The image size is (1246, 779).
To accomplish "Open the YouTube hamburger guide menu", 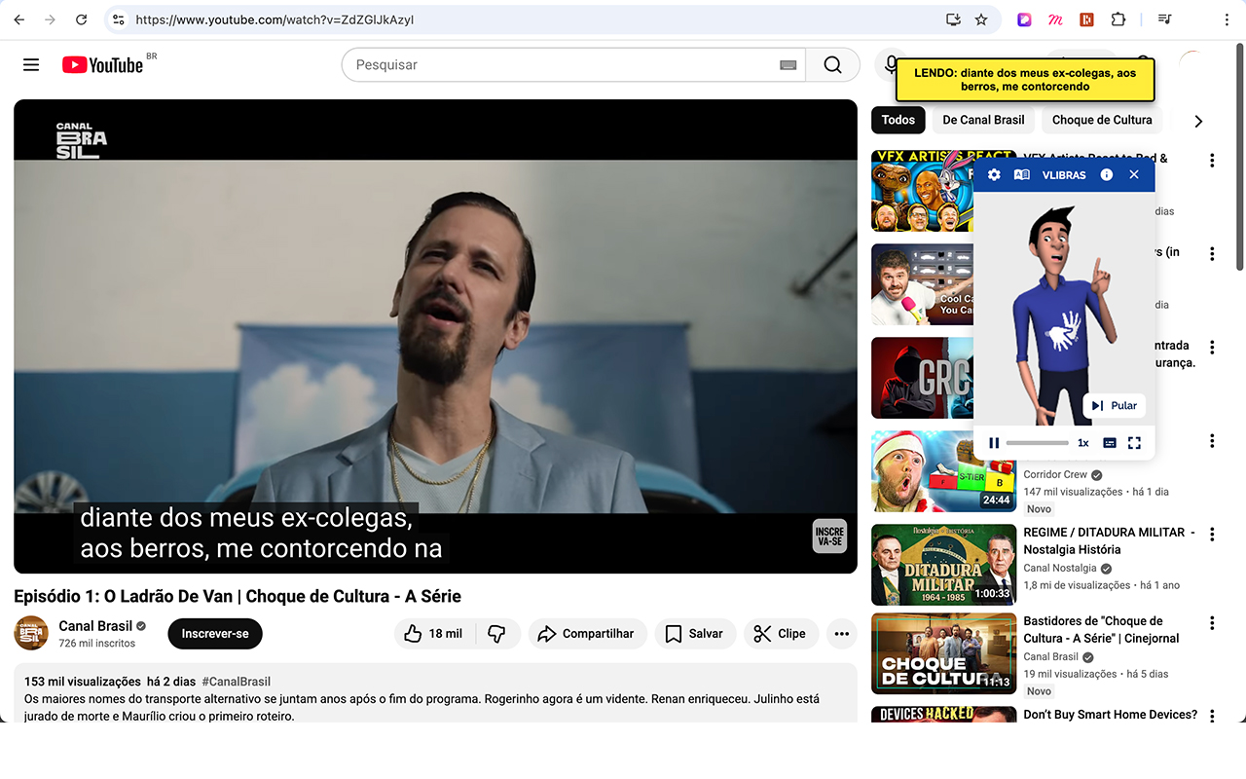I will tap(31, 65).
